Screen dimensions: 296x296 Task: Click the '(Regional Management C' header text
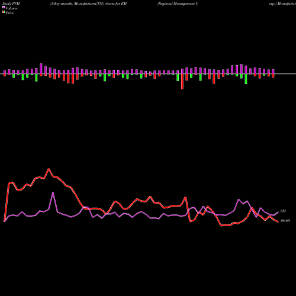pyautogui.click(x=178, y=4)
